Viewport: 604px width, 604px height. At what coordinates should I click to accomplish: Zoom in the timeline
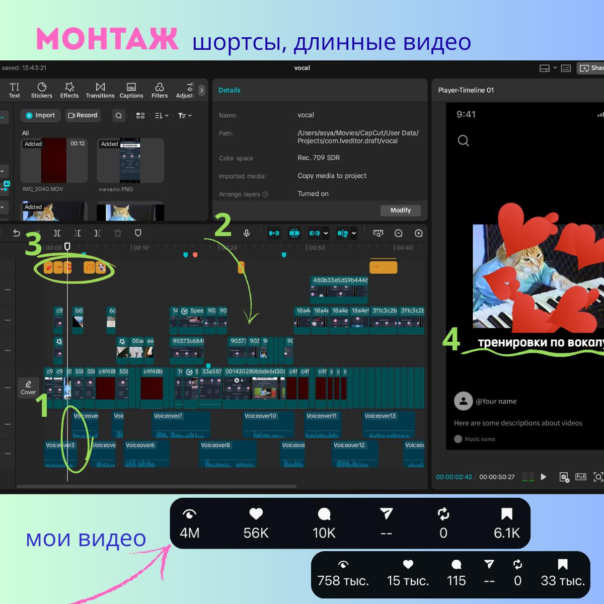[419, 233]
